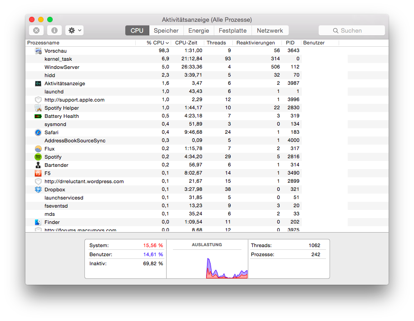Click CPU-Zeit value 26:33,36
This screenshot has width=414, height=321.
click(192, 67)
